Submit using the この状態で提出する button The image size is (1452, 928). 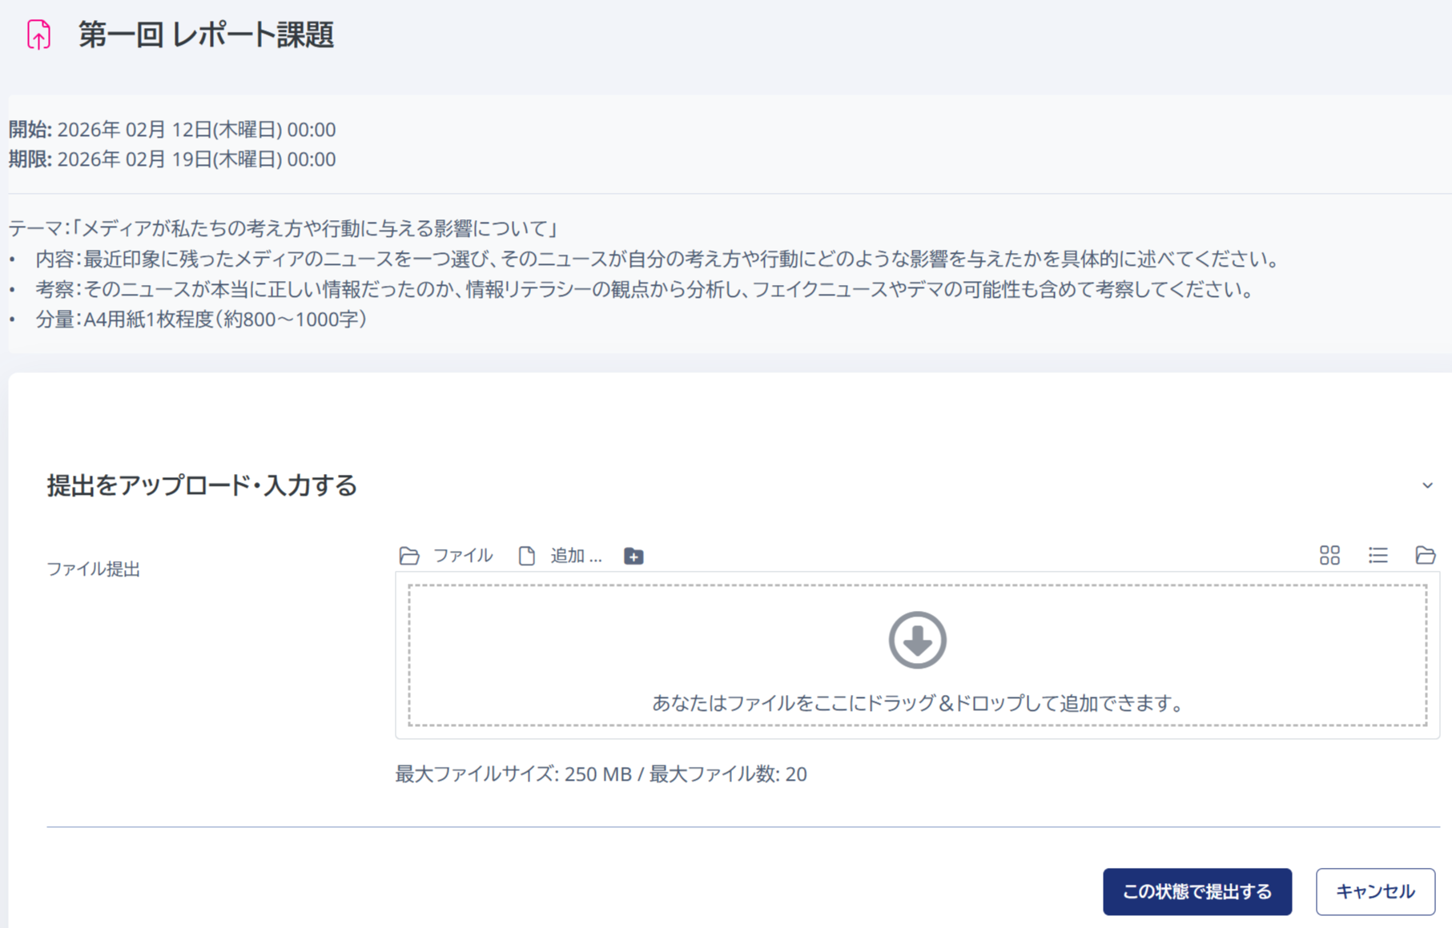point(1197,890)
